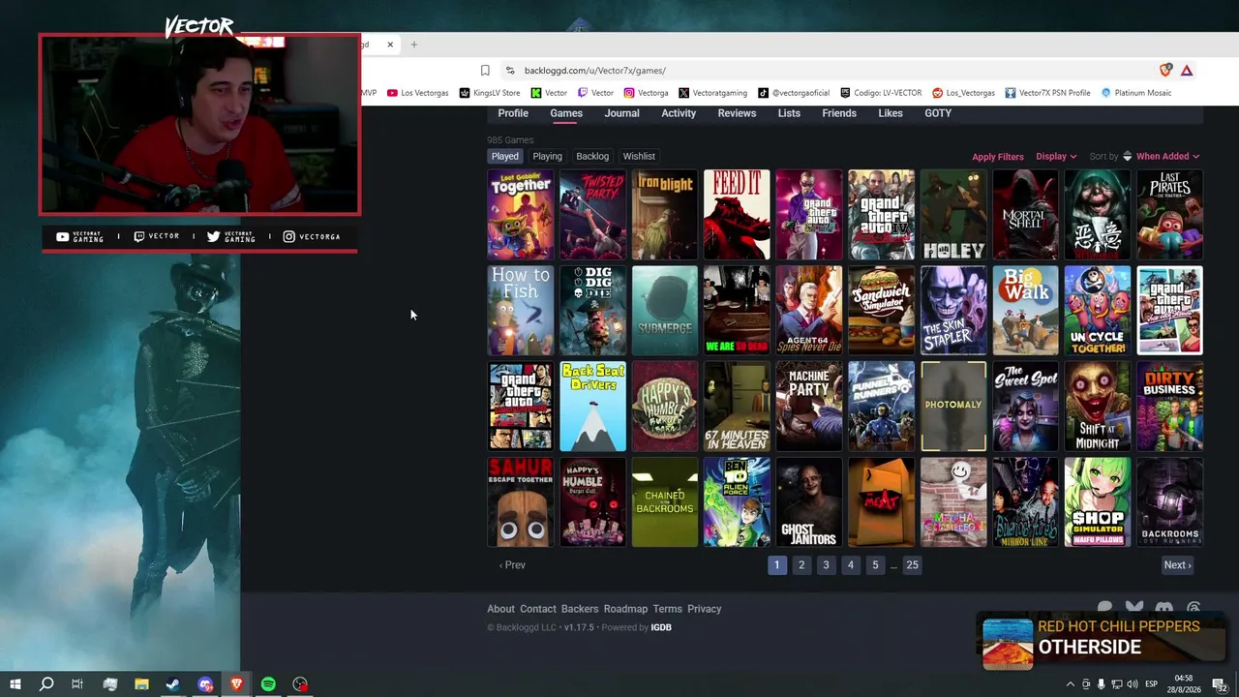Open the notification center icon
The image size is (1239, 697).
point(1221,685)
